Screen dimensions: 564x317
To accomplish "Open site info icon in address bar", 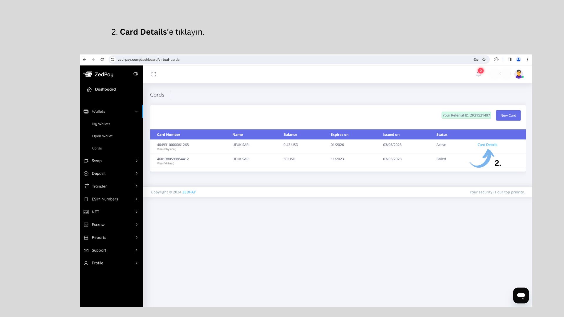I will point(113,60).
